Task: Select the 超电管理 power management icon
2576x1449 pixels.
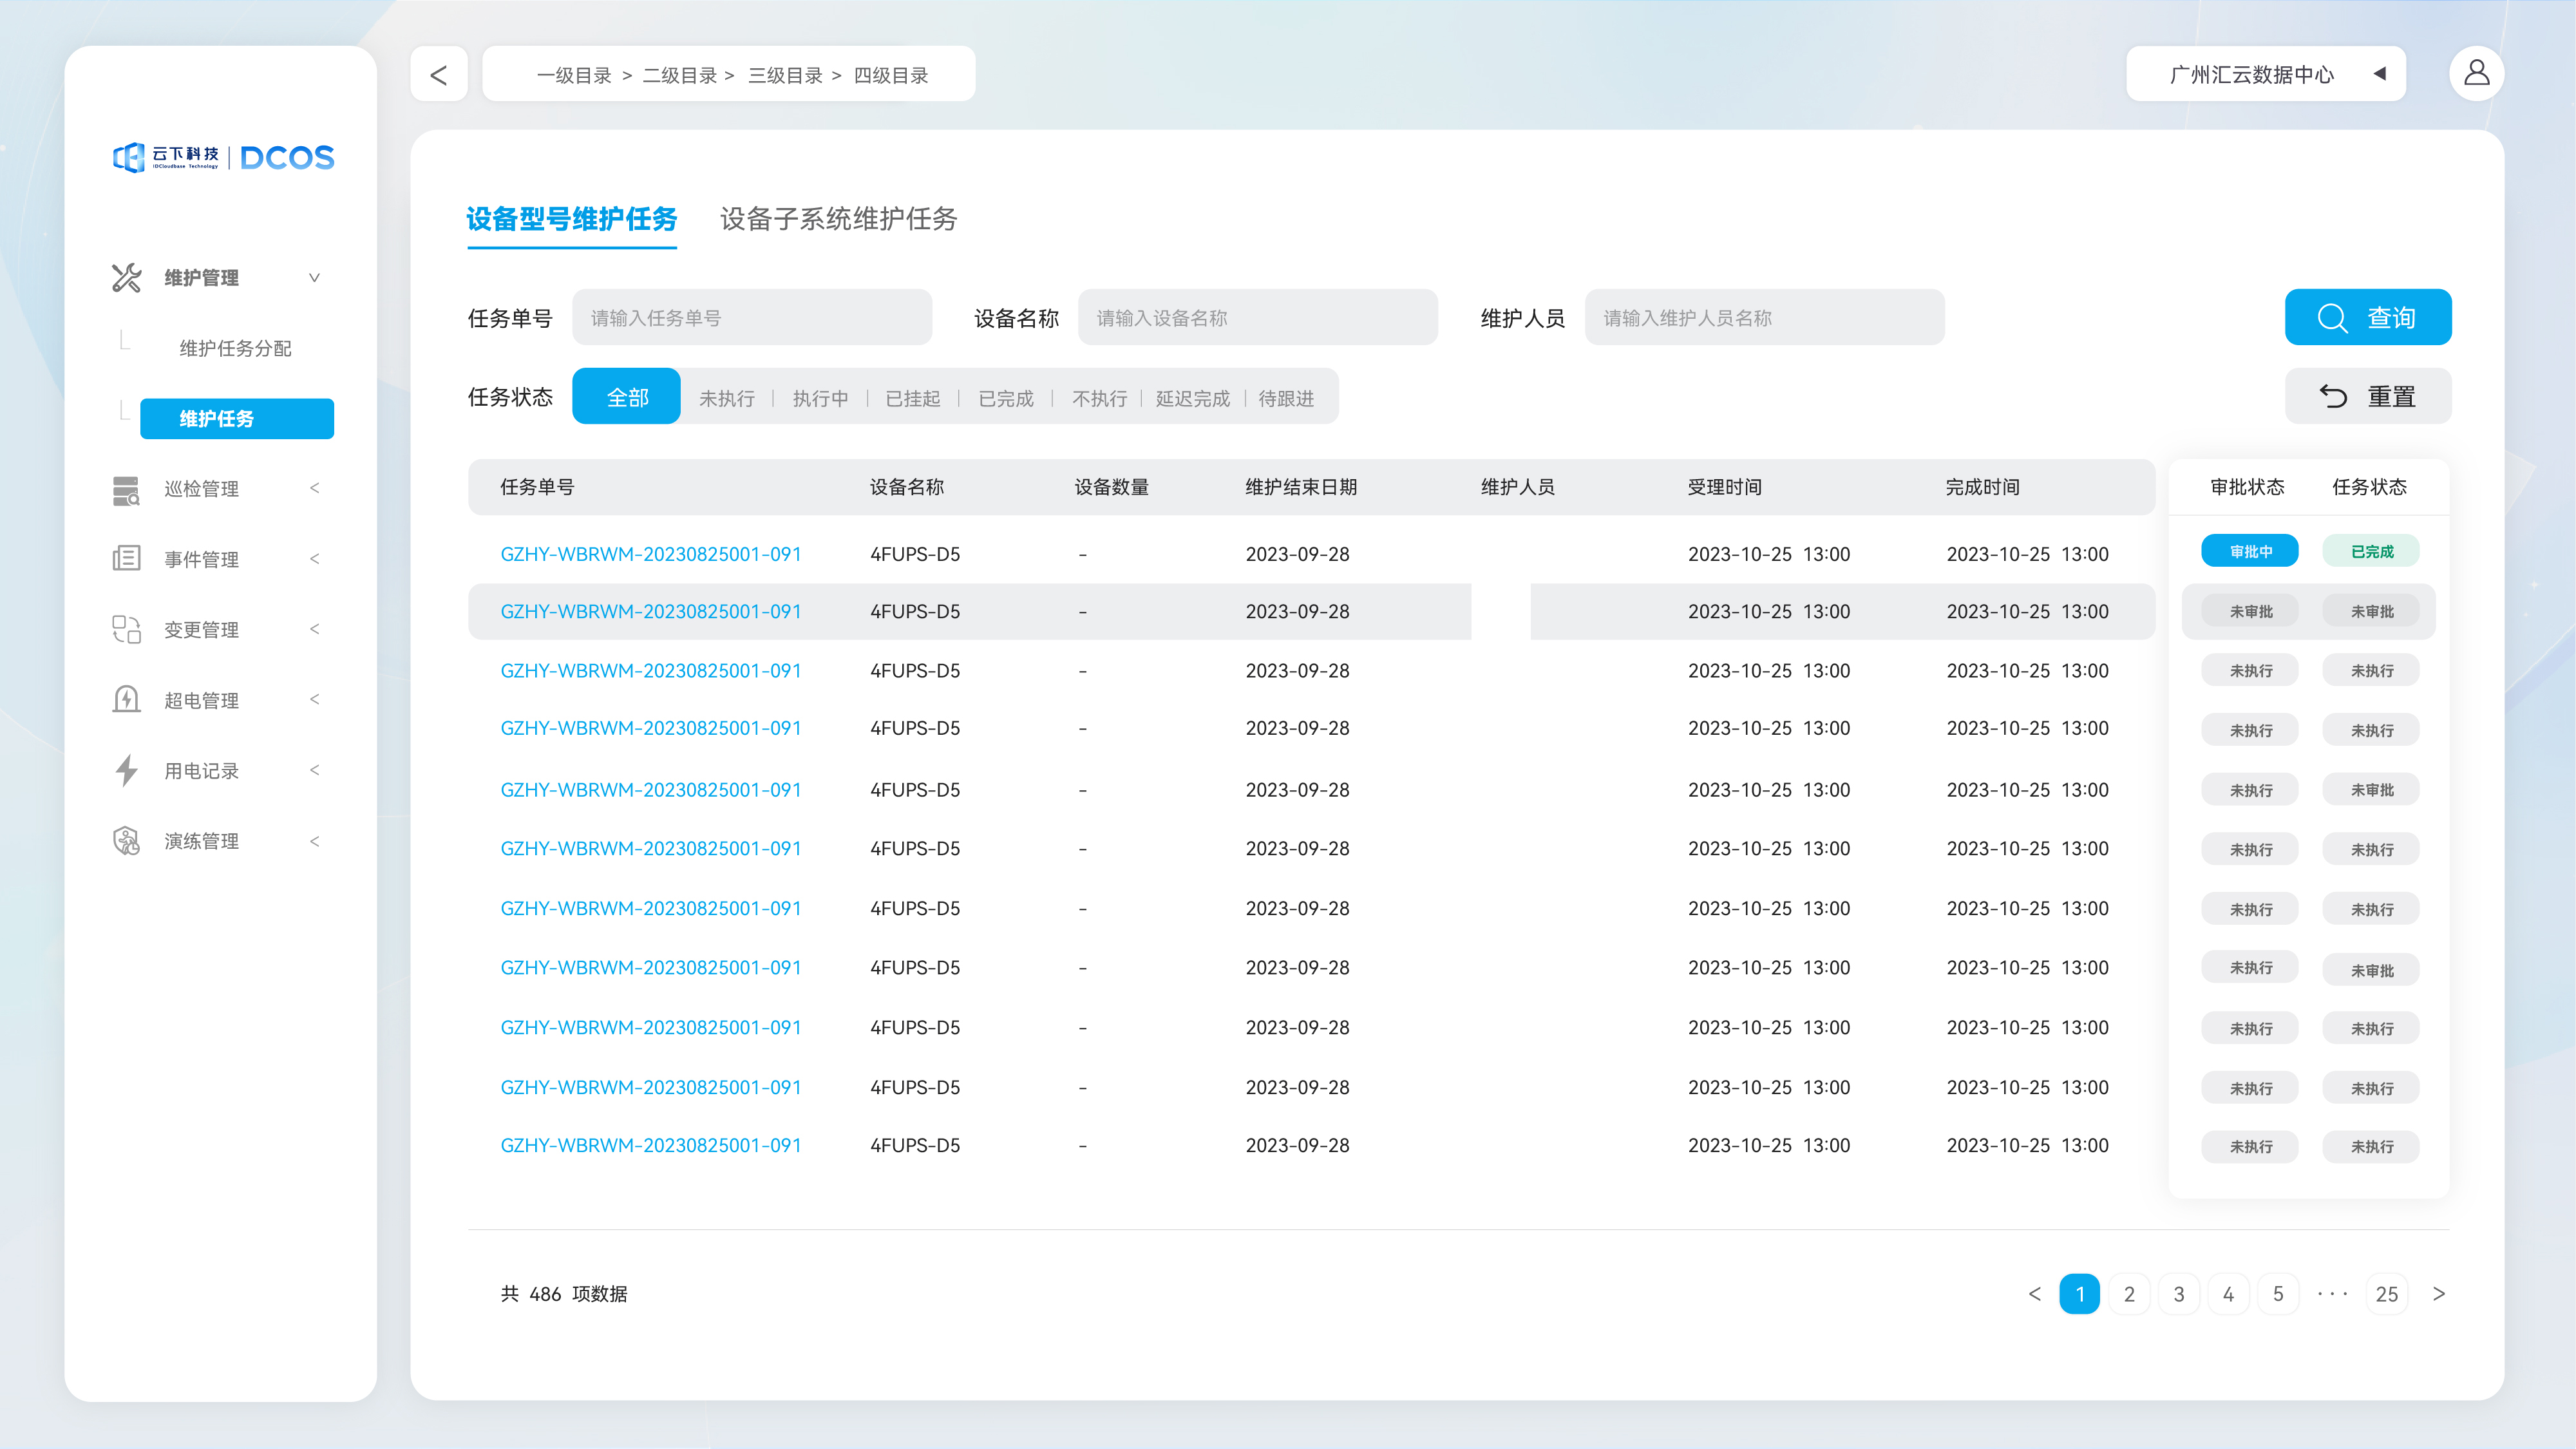Action: pos(126,700)
